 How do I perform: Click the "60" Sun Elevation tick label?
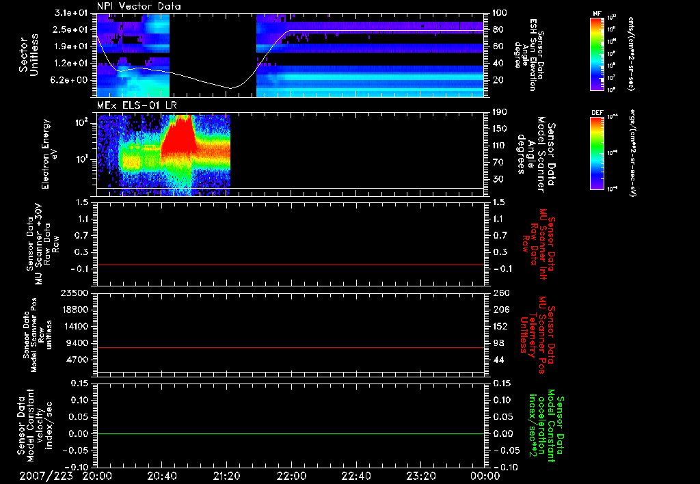pos(498,46)
